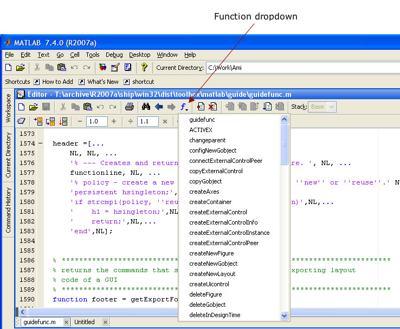Click the Print icon in editor toolbar
400x329 pixels.
(x=130, y=107)
